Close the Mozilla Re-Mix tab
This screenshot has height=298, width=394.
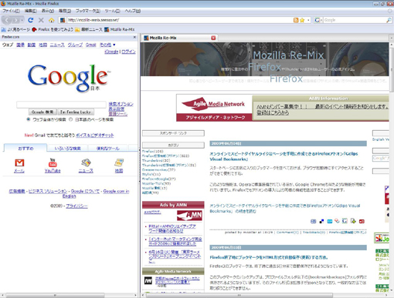213,38
